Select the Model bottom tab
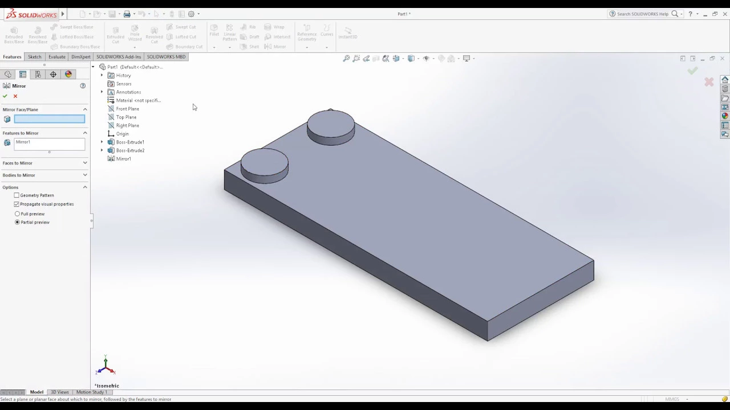Image resolution: width=730 pixels, height=410 pixels. tap(36, 392)
